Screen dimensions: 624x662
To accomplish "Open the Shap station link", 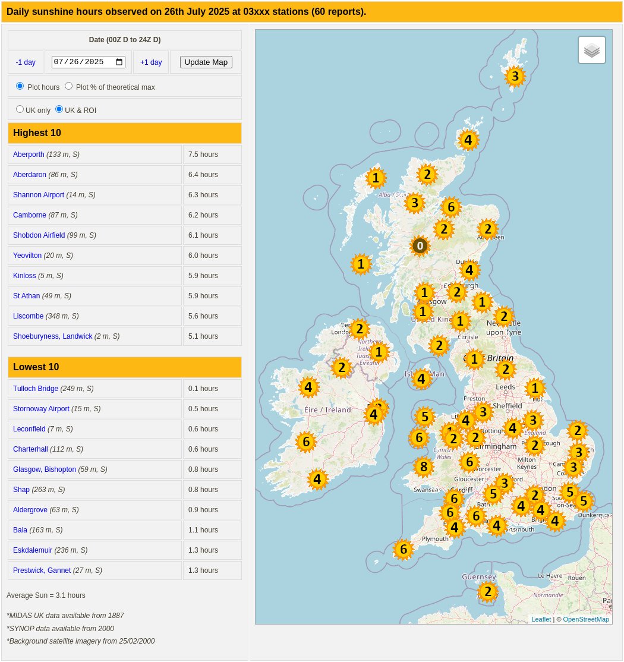I will 21,490.
